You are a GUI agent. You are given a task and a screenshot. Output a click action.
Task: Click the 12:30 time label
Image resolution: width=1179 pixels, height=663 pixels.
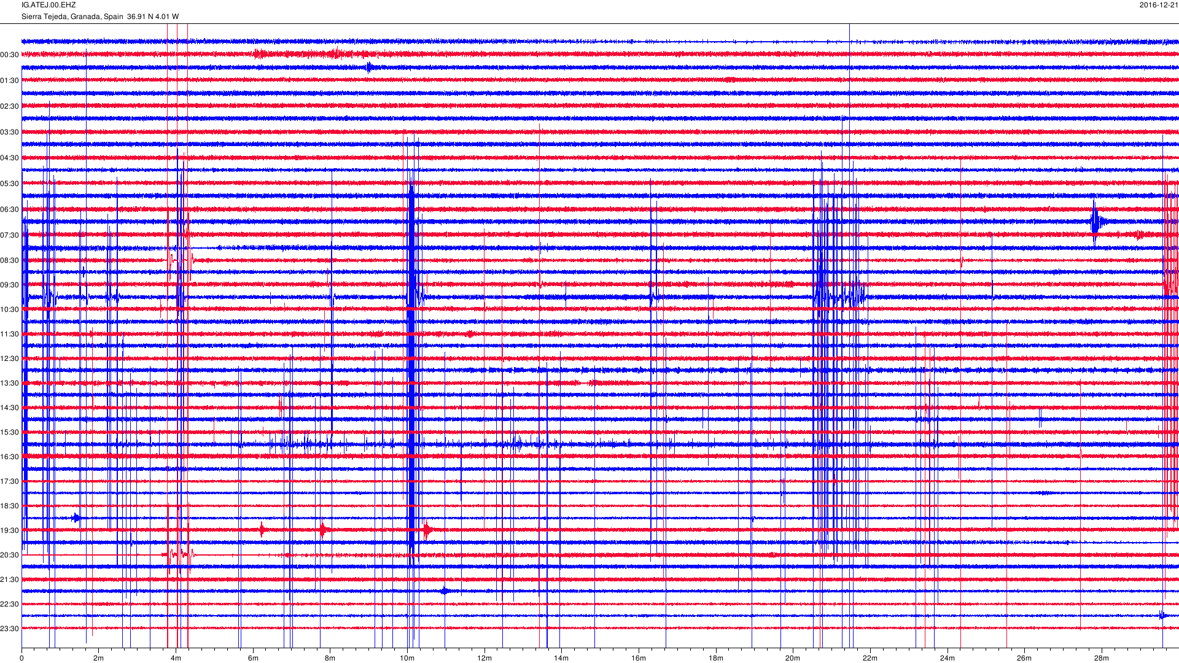[x=10, y=359]
